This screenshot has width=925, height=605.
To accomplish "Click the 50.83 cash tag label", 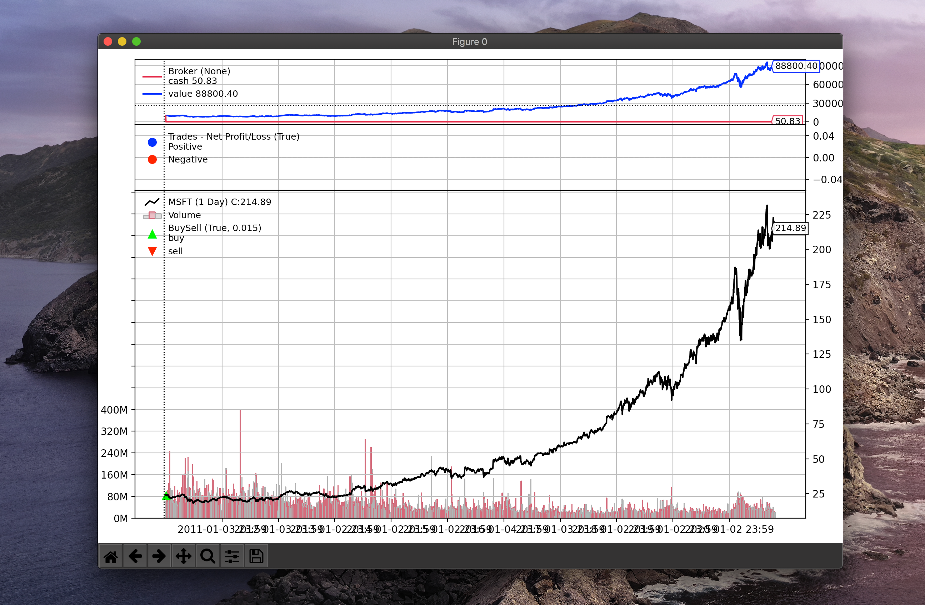I will [787, 121].
